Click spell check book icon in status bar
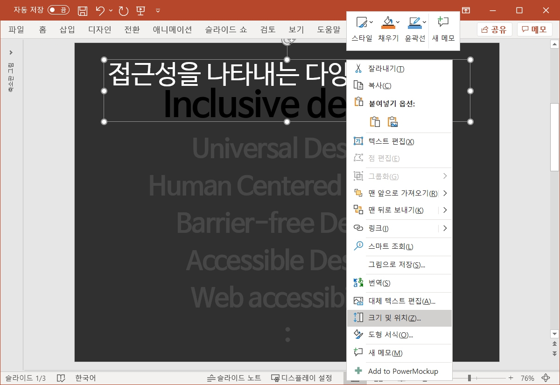The width and height of the screenshot is (560, 385). coord(61,378)
